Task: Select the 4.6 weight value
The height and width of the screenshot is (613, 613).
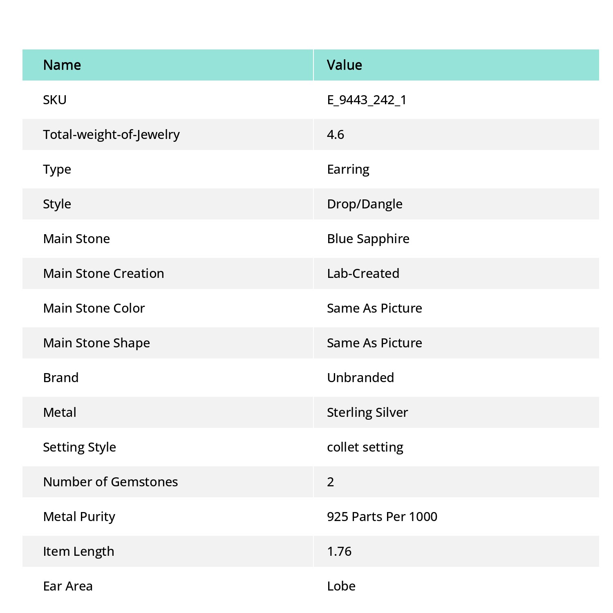Action: pyautogui.click(x=336, y=134)
